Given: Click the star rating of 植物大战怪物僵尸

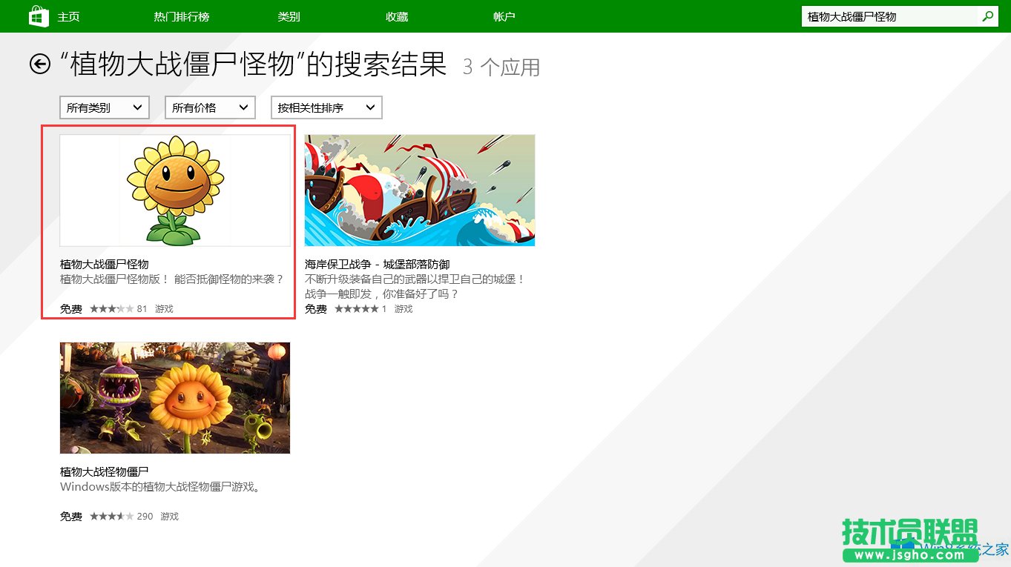Looking at the screenshot, I should pos(111,517).
